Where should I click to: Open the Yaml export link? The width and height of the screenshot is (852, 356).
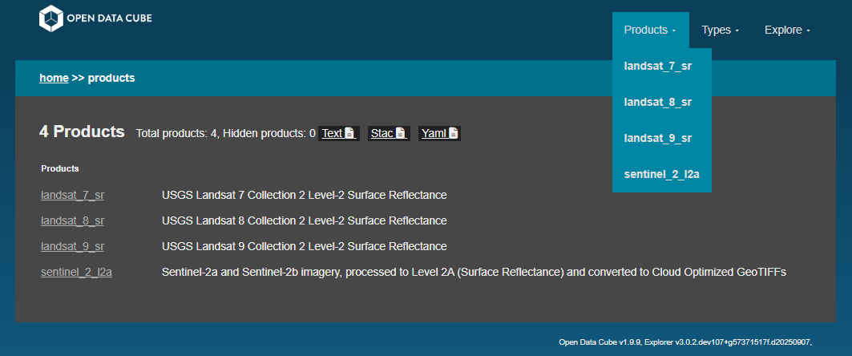coord(439,133)
